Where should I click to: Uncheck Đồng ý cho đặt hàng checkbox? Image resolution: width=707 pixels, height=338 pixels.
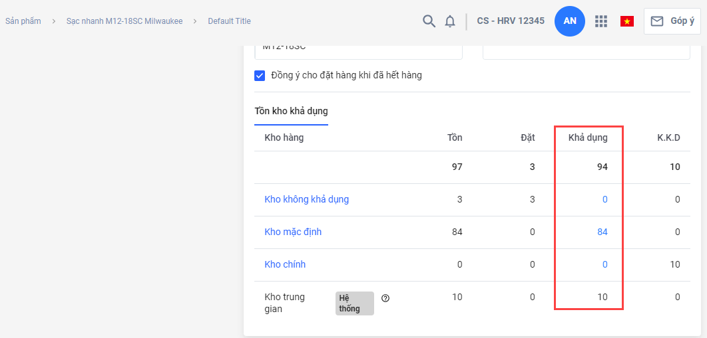[260, 76]
